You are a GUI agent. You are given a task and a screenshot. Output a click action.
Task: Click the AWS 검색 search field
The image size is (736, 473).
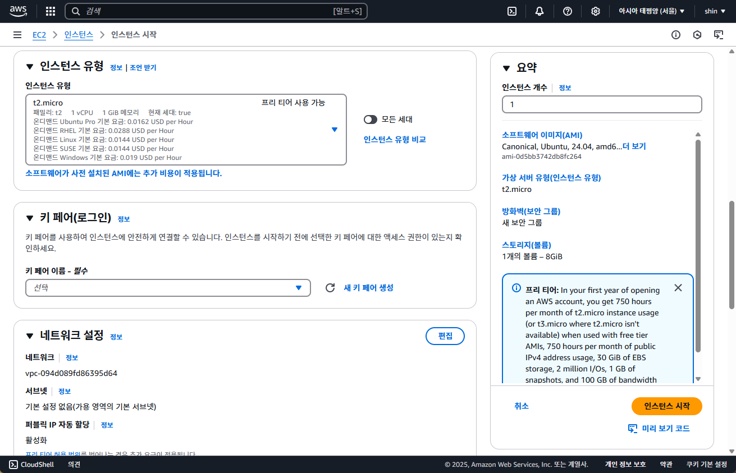pyautogui.click(x=216, y=11)
